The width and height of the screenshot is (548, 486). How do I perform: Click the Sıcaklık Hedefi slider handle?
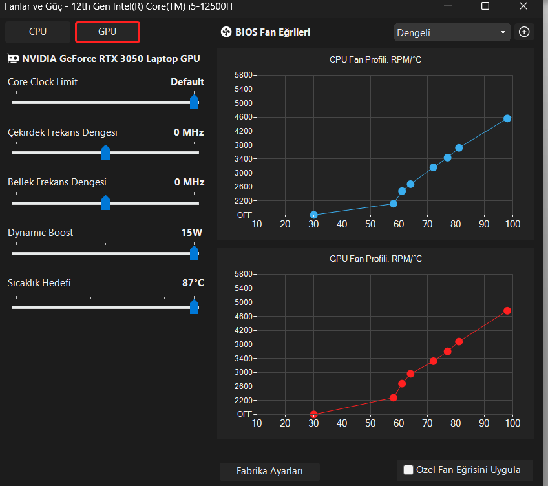[195, 306]
